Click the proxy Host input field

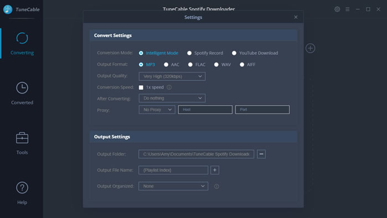pos(205,110)
